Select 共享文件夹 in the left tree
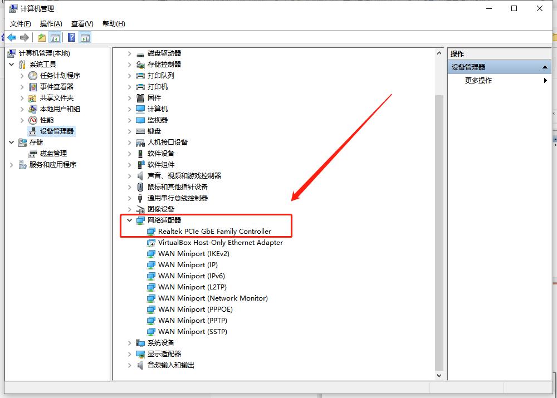Image resolution: width=557 pixels, height=398 pixels. coord(56,97)
